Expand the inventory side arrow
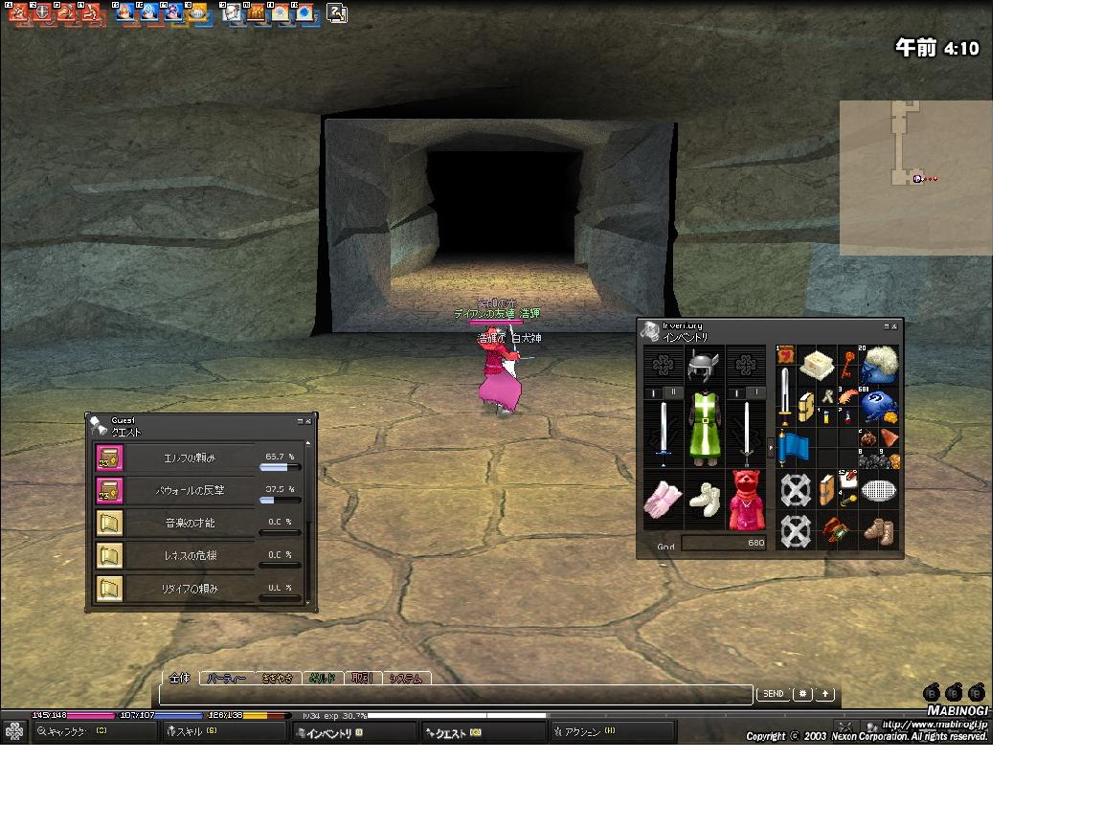Screen dimensions: 1103x827 770,446
